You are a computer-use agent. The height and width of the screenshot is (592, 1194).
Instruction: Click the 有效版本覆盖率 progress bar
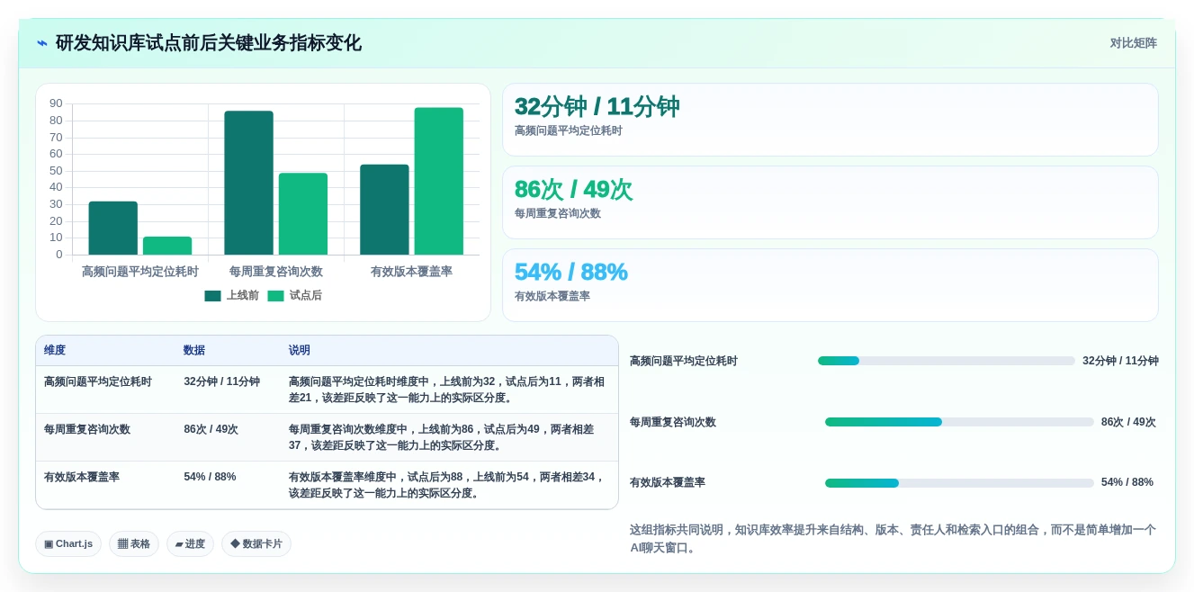pos(959,483)
